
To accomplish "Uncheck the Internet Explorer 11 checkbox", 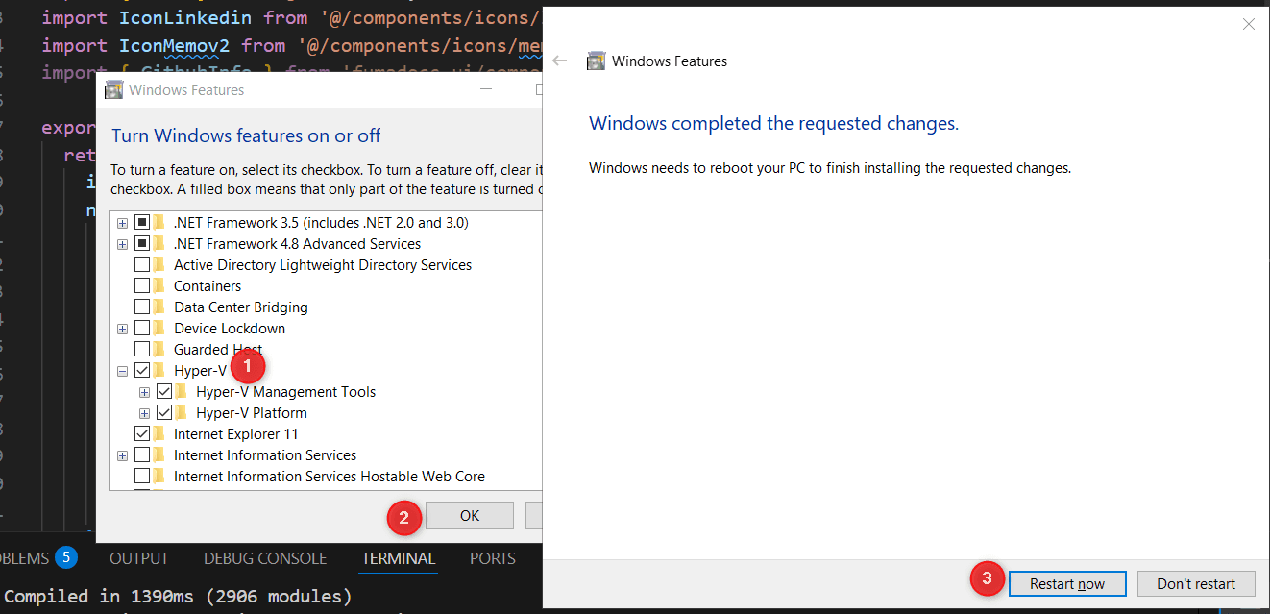I will [142, 434].
